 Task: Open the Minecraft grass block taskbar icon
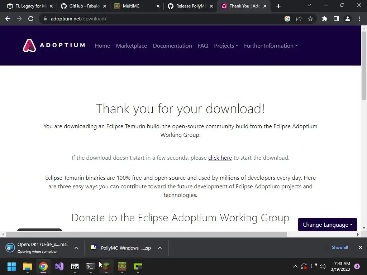coord(106,266)
